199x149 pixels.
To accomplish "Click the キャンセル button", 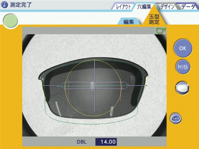I will [x=183, y=67].
